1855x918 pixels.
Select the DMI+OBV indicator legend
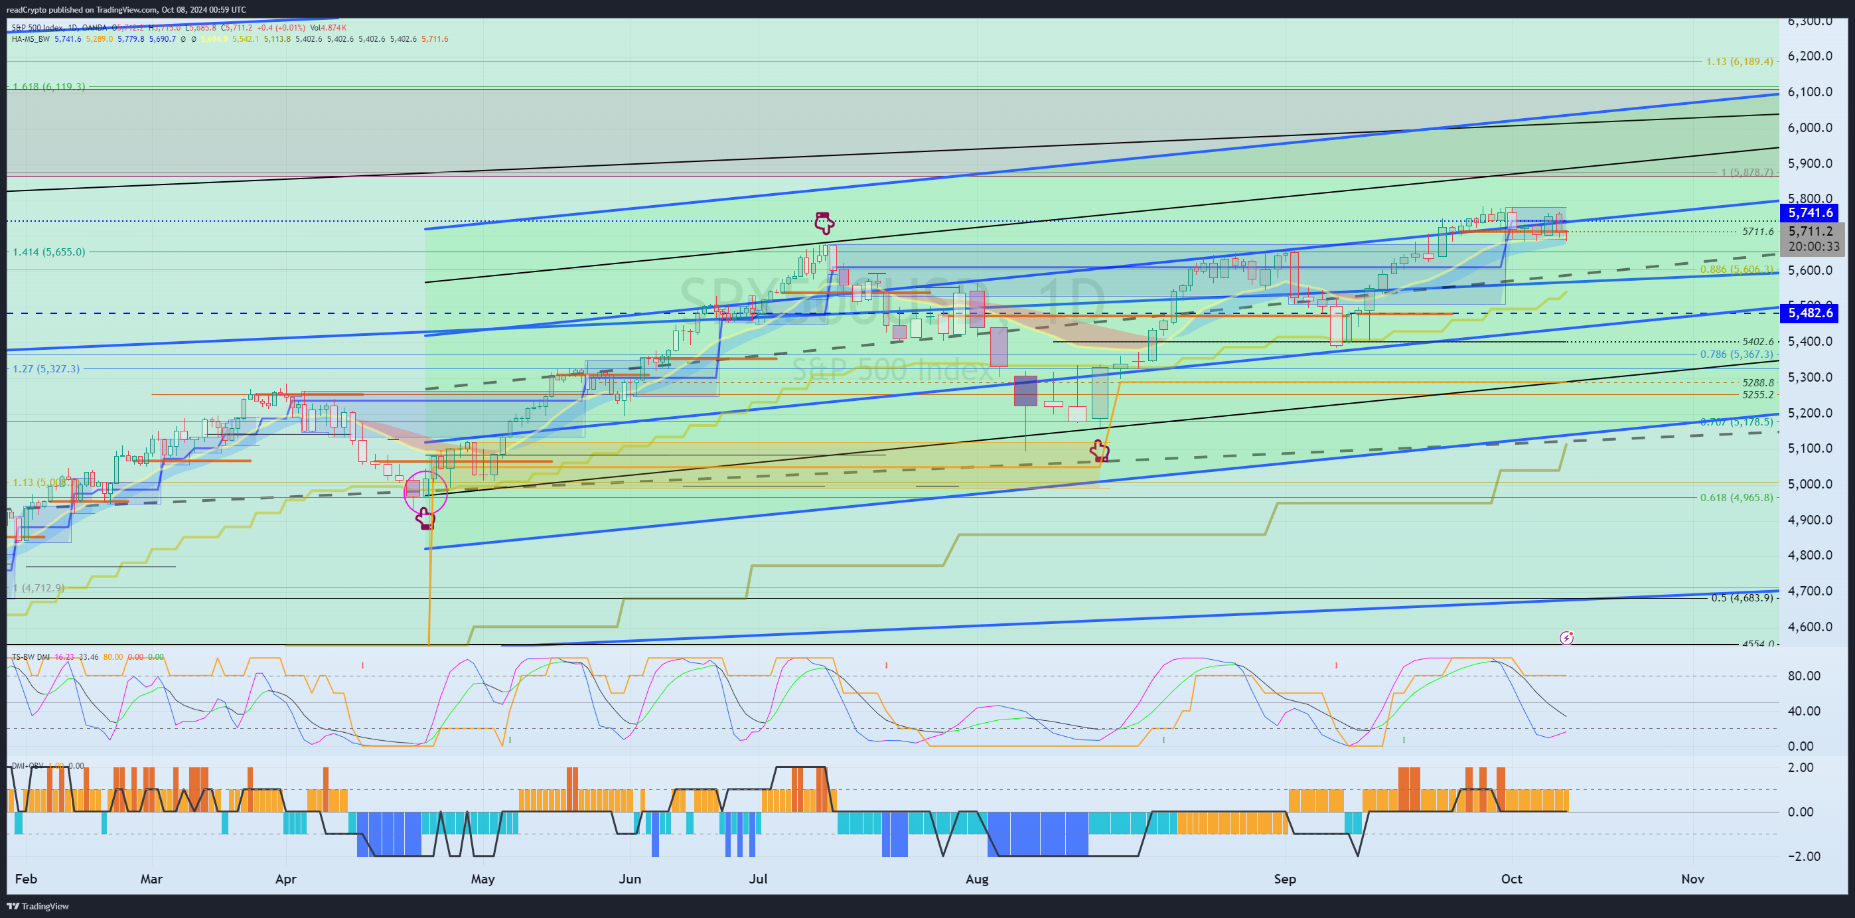(28, 765)
